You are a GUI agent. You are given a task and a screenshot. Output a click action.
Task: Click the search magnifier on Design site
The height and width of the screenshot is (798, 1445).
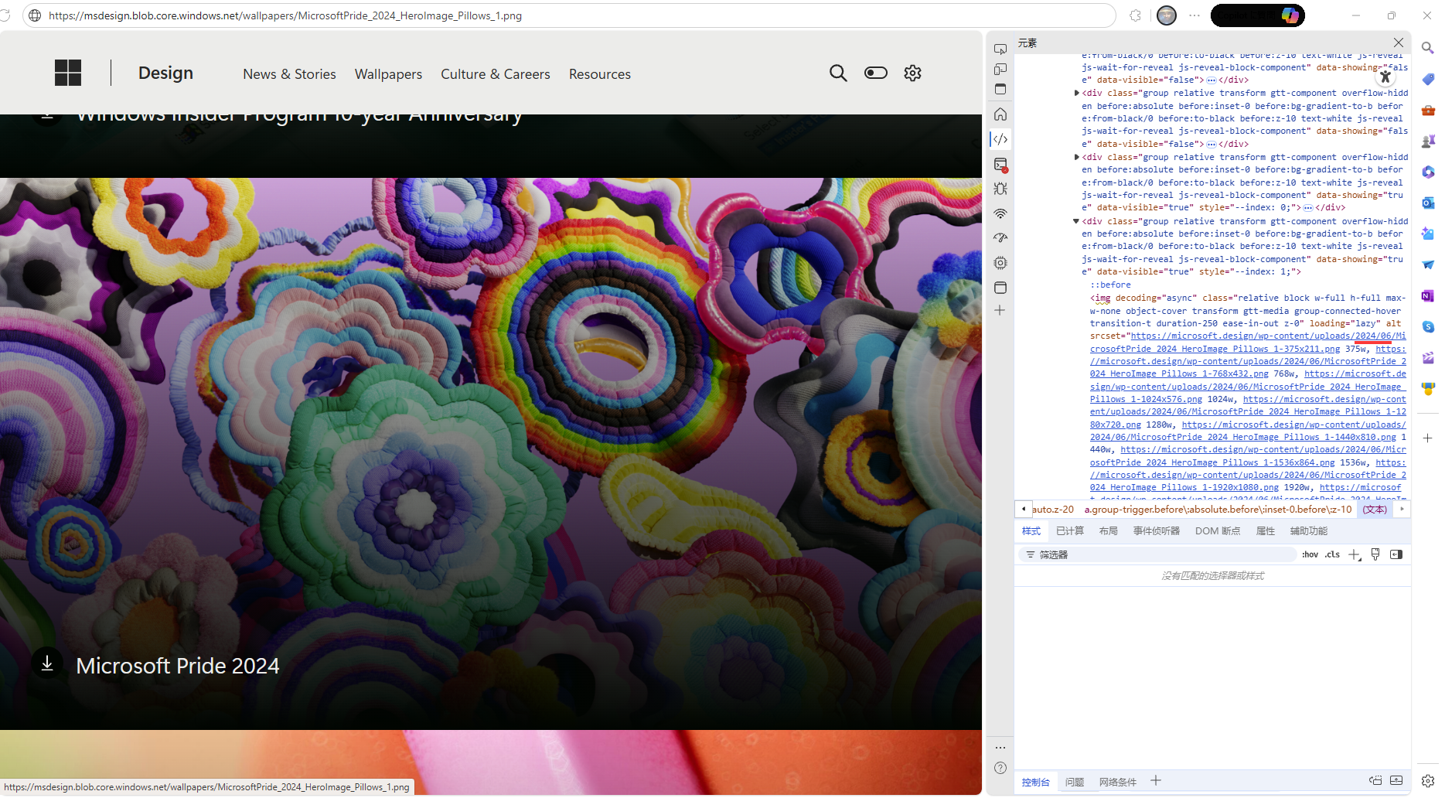[838, 73]
